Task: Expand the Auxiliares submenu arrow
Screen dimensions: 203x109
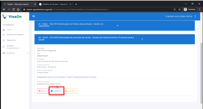Action: 27,53
